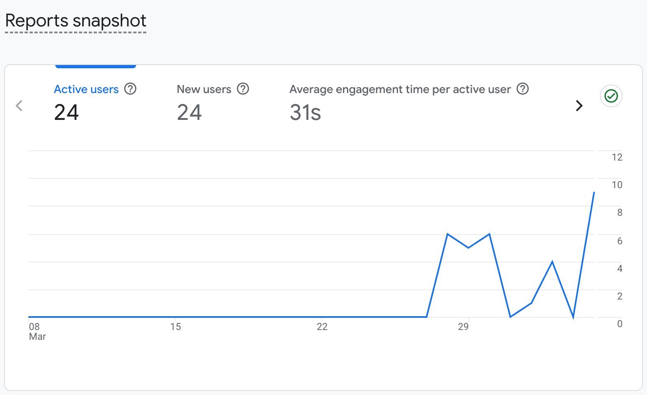The width and height of the screenshot is (647, 395).
Task: Click the Reports snapshot title
Action: pyautogui.click(x=76, y=21)
